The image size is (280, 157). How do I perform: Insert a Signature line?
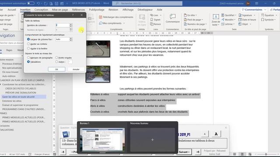(247, 15)
